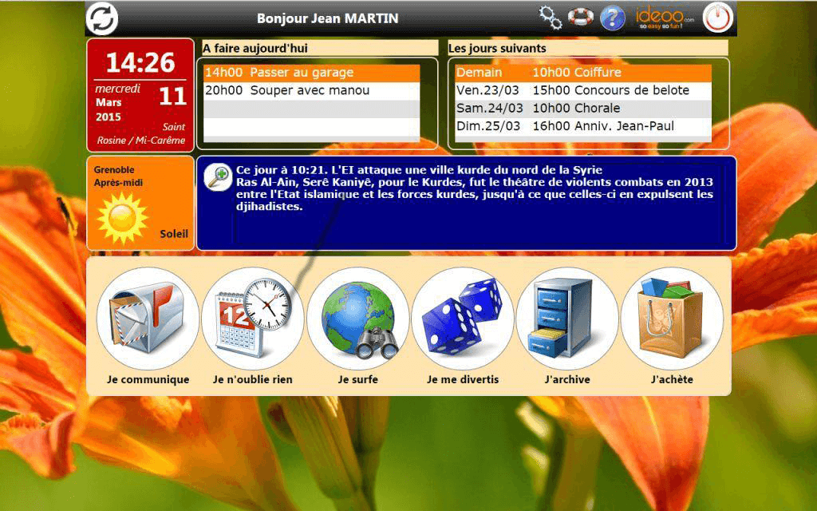Click the Grenoble weather sun tile
The image size is (817, 511).
click(x=140, y=203)
